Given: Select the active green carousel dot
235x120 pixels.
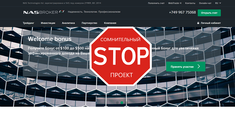Looking at the screenshot, I should coord(122,103).
